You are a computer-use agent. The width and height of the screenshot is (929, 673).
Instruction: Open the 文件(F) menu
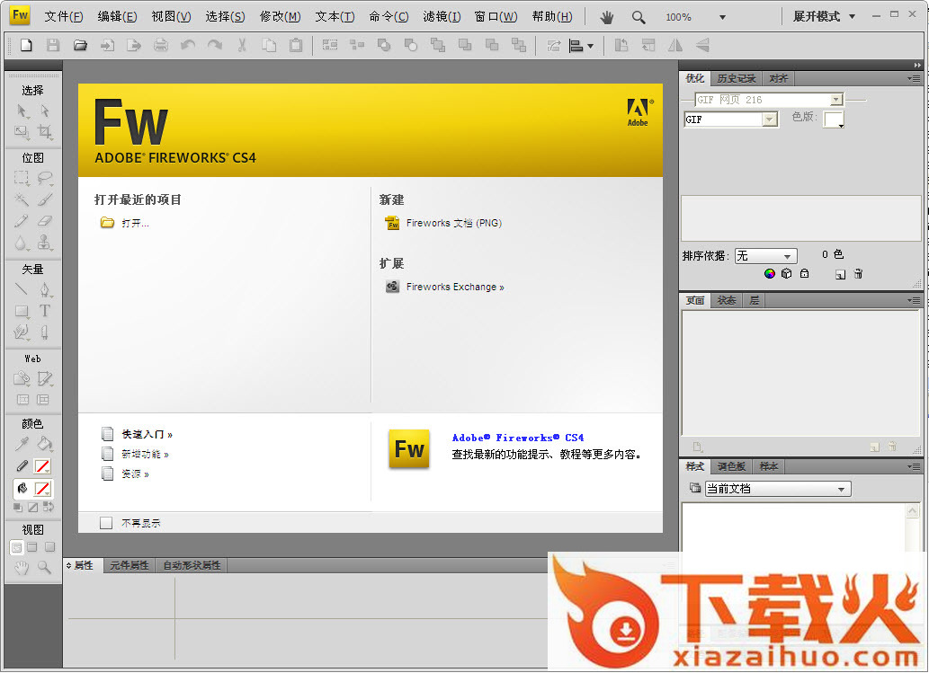click(64, 16)
